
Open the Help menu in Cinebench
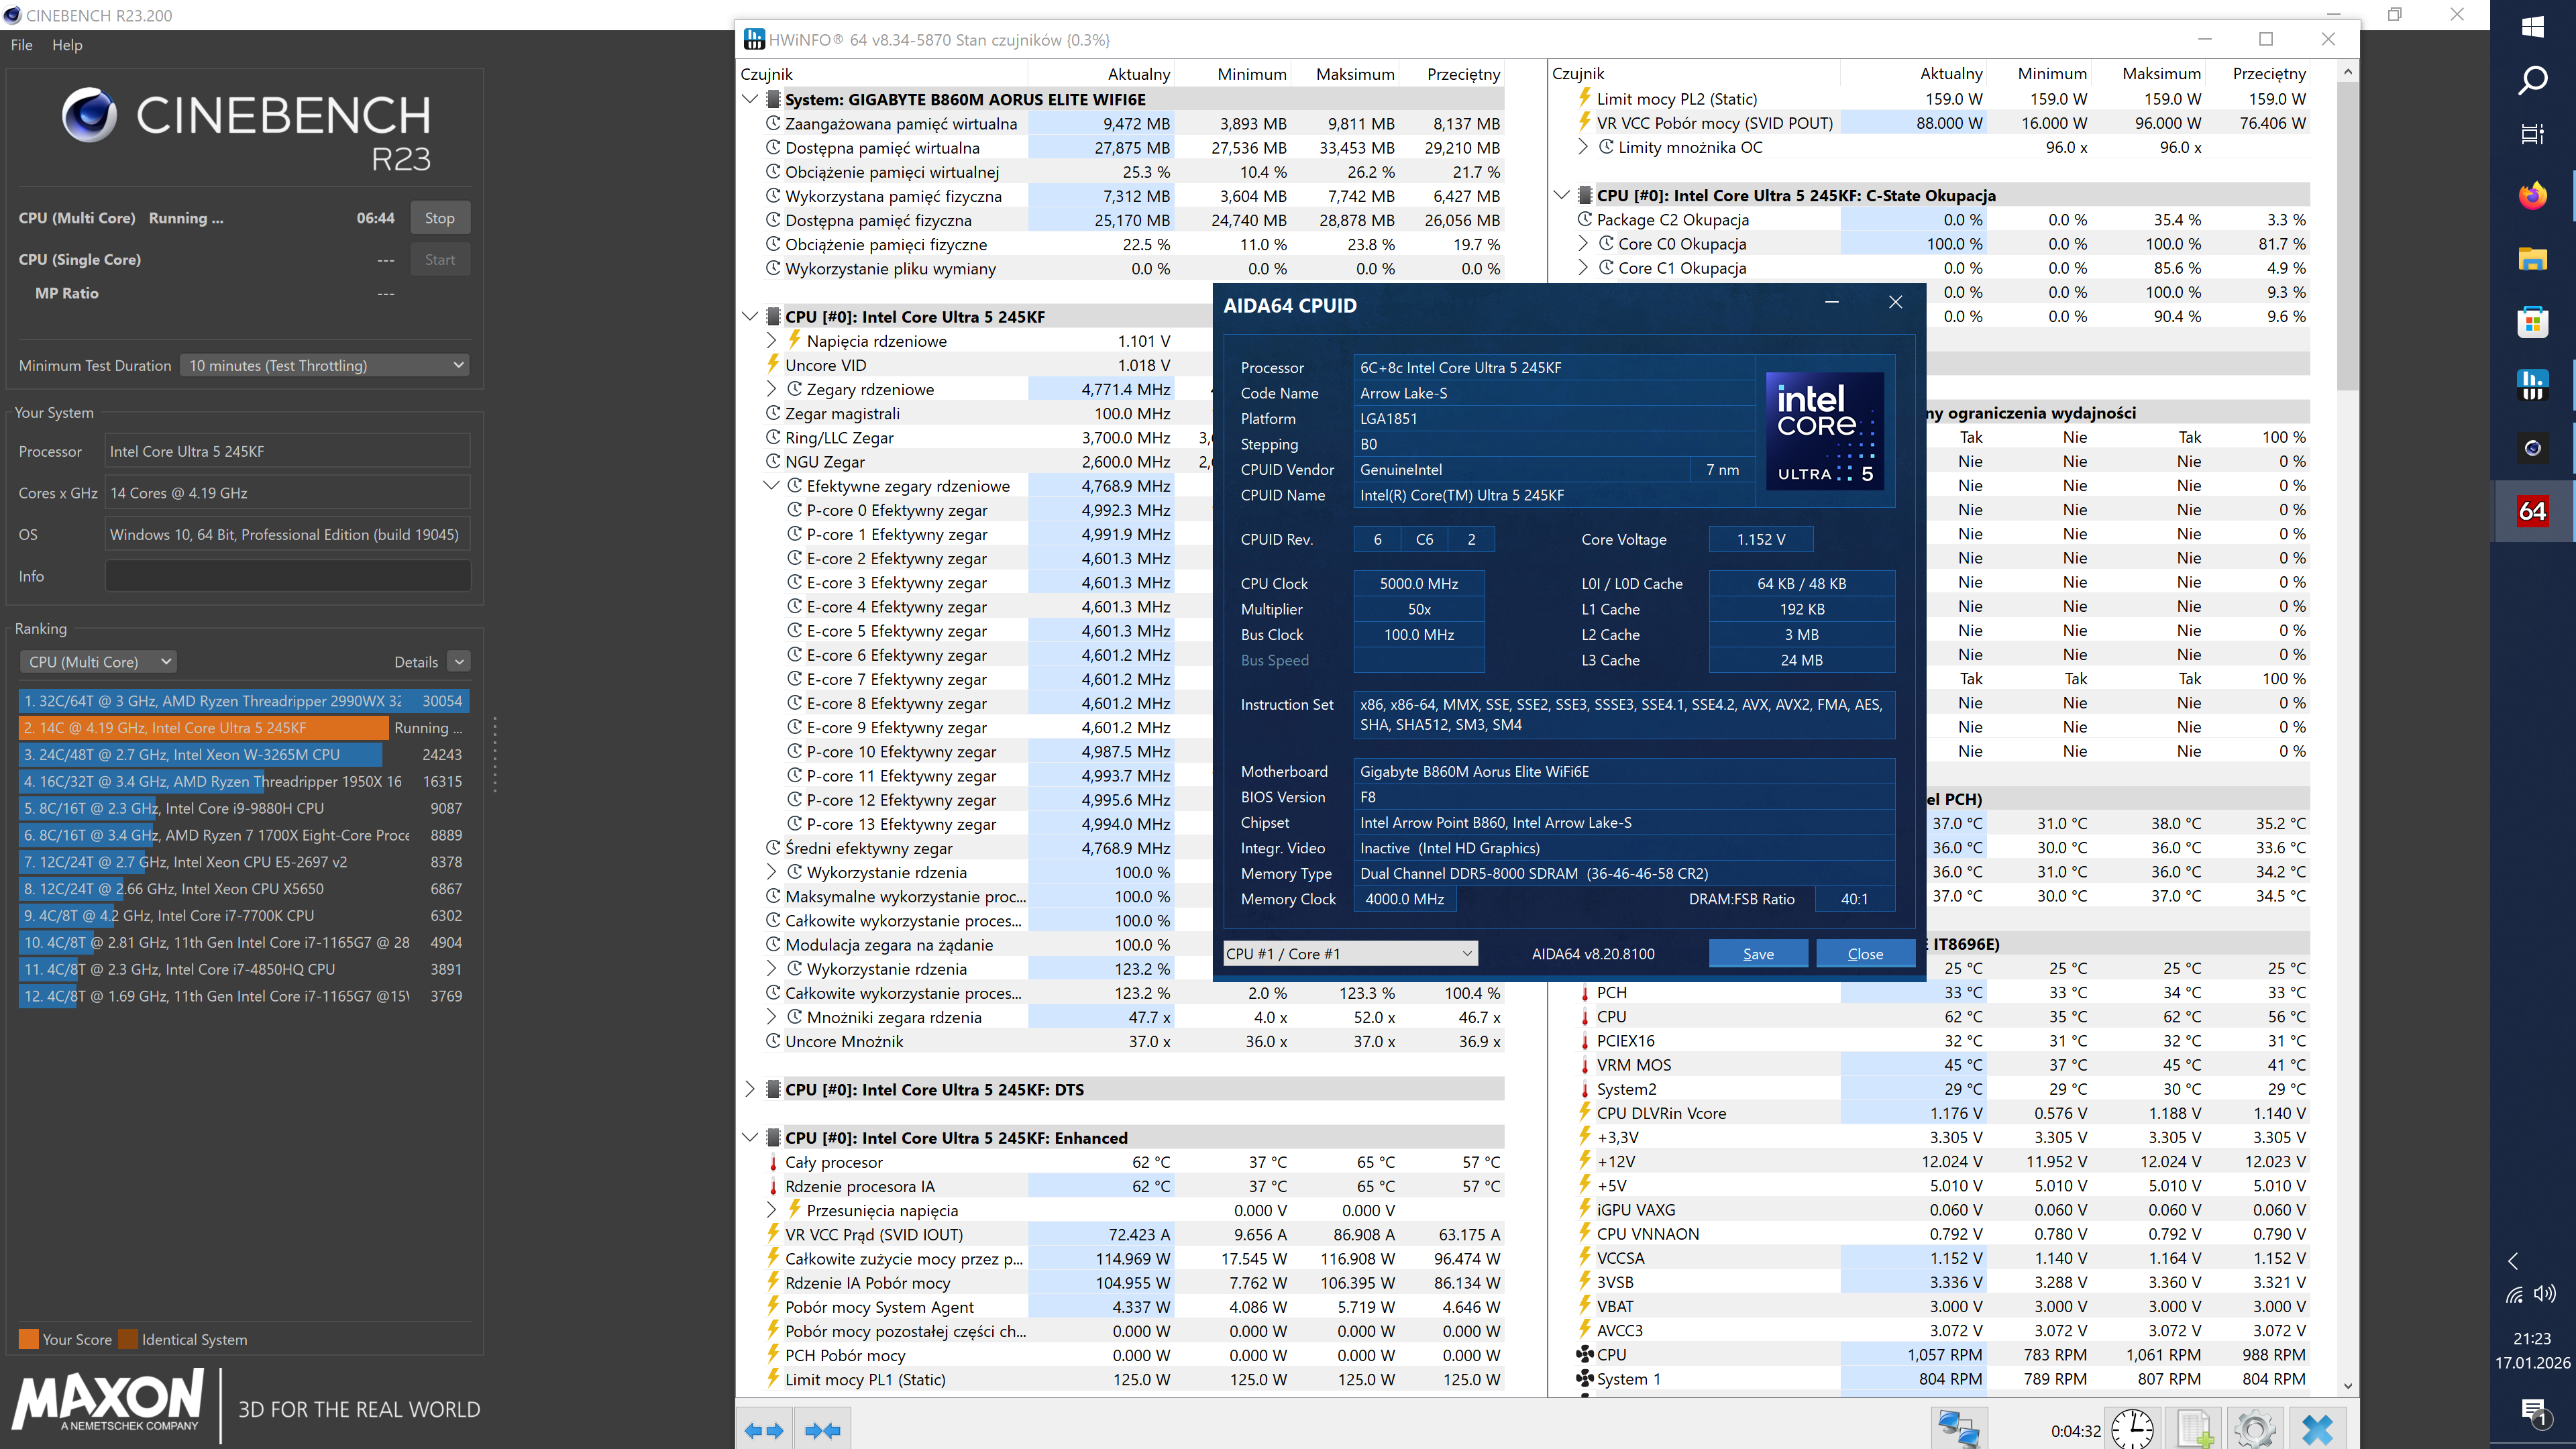click(x=67, y=45)
